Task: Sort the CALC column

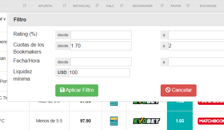Action: tap(121, 5)
